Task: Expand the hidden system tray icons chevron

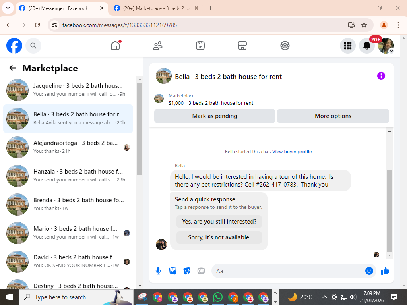Action: pos(324,297)
